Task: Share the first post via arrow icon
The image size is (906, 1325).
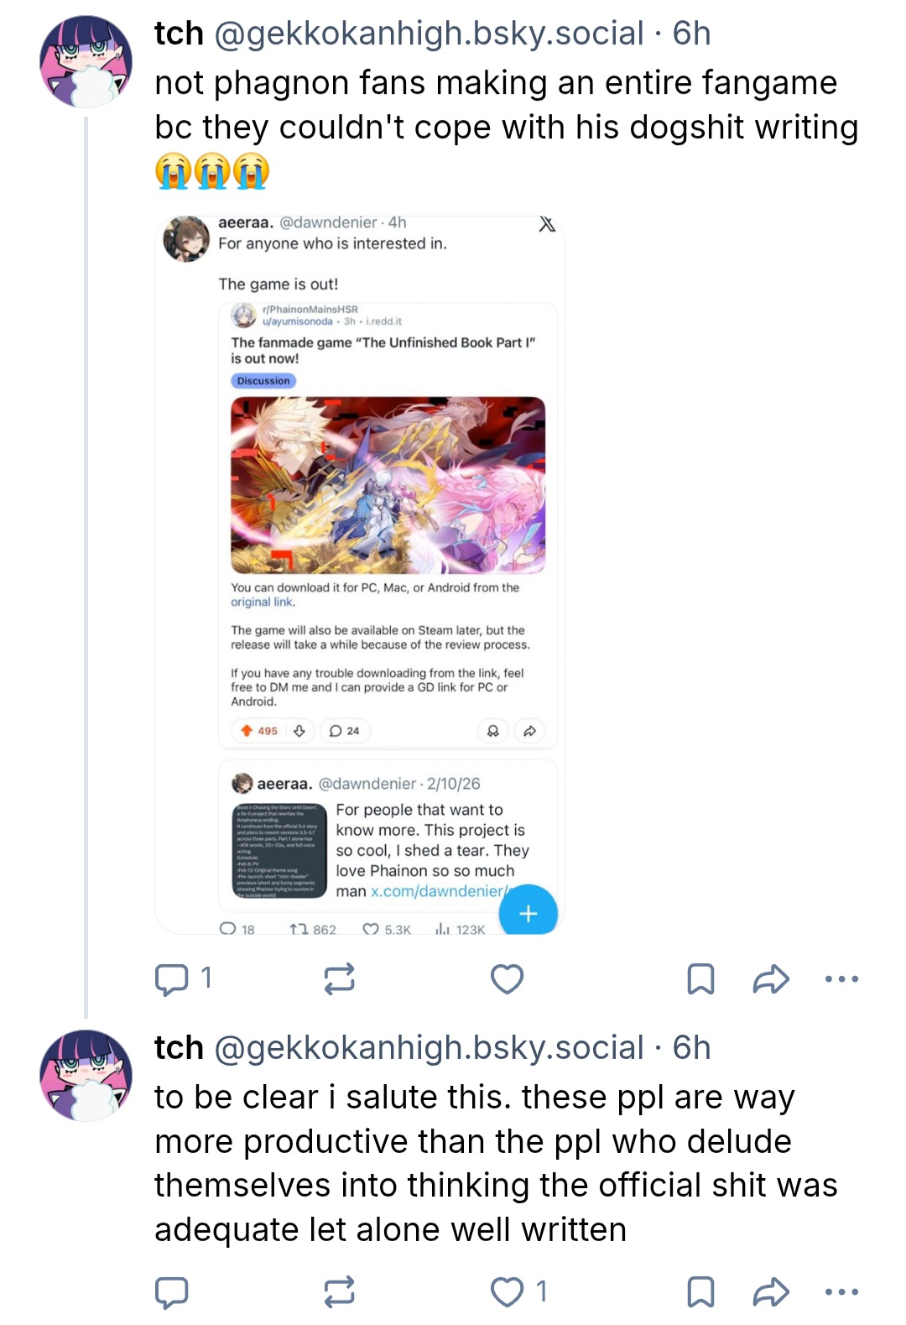Action: tap(771, 978)
